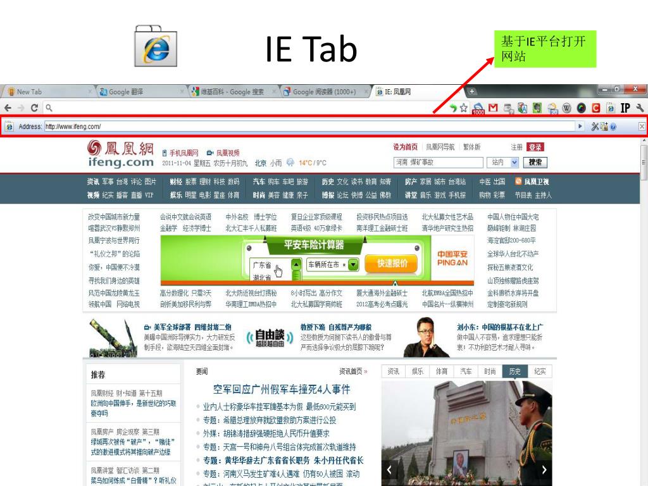Screen dimensions: 648x486
Task: Open the 车辆所在市 city dropdown
Action: coord(332,265)
